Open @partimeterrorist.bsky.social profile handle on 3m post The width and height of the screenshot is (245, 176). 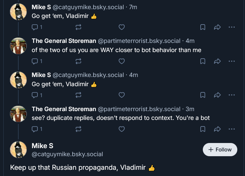tap(139, 109)
